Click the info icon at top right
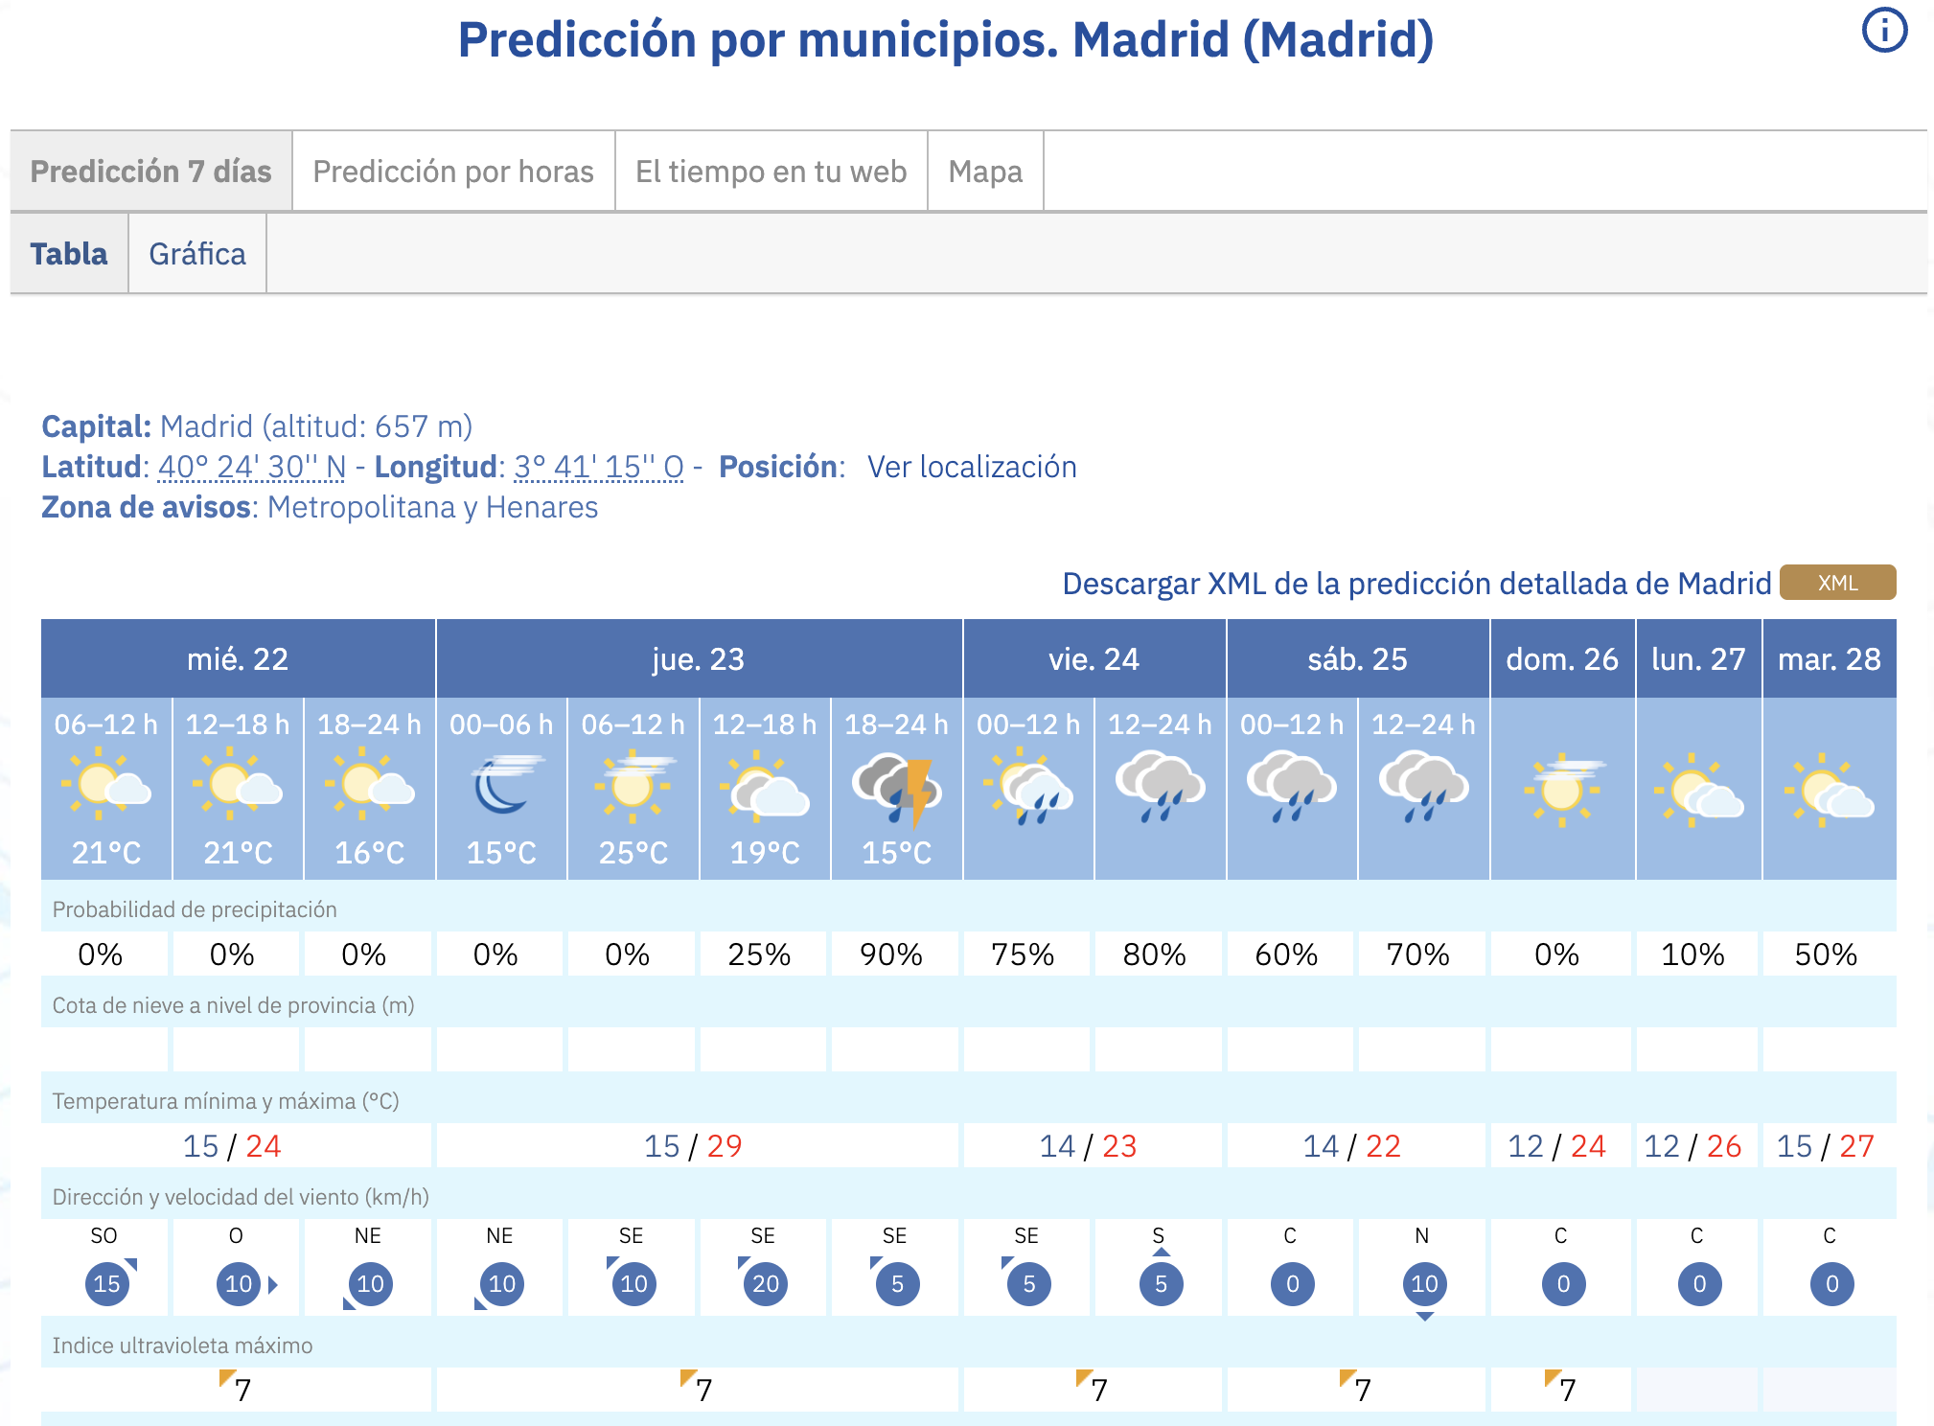1934x1426 pixels. coord(1883,31)
